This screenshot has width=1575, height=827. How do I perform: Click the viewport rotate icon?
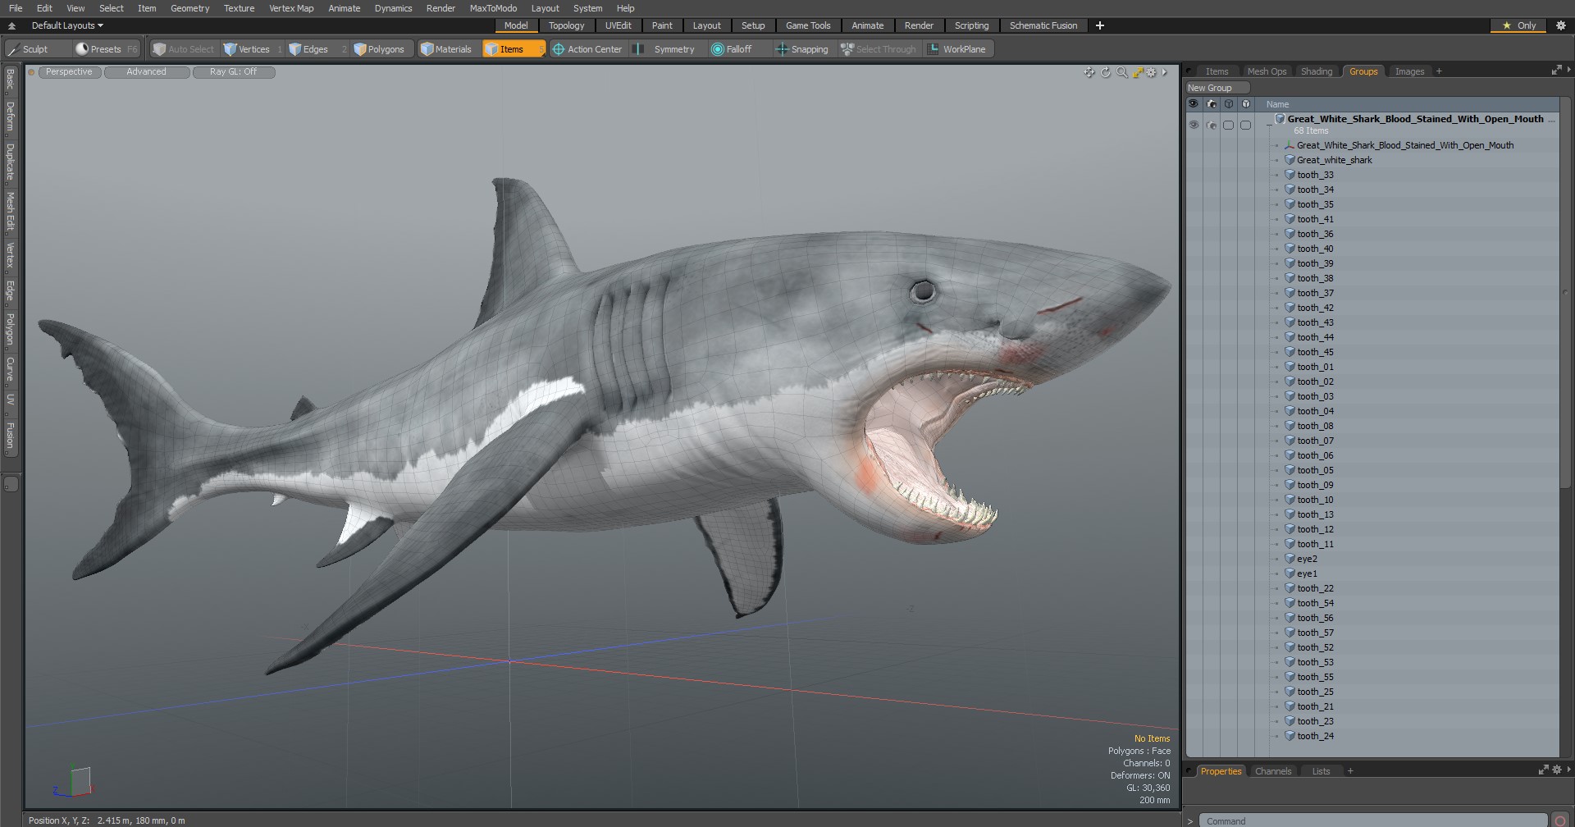pyautogui.click(x=1106, y=72)
